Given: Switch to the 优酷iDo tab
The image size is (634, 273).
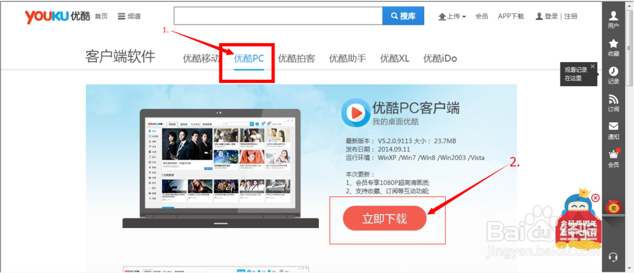Looking at the screenshot, I should [440, 58].
